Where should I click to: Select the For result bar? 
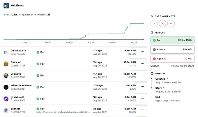[x=172, y=40]
